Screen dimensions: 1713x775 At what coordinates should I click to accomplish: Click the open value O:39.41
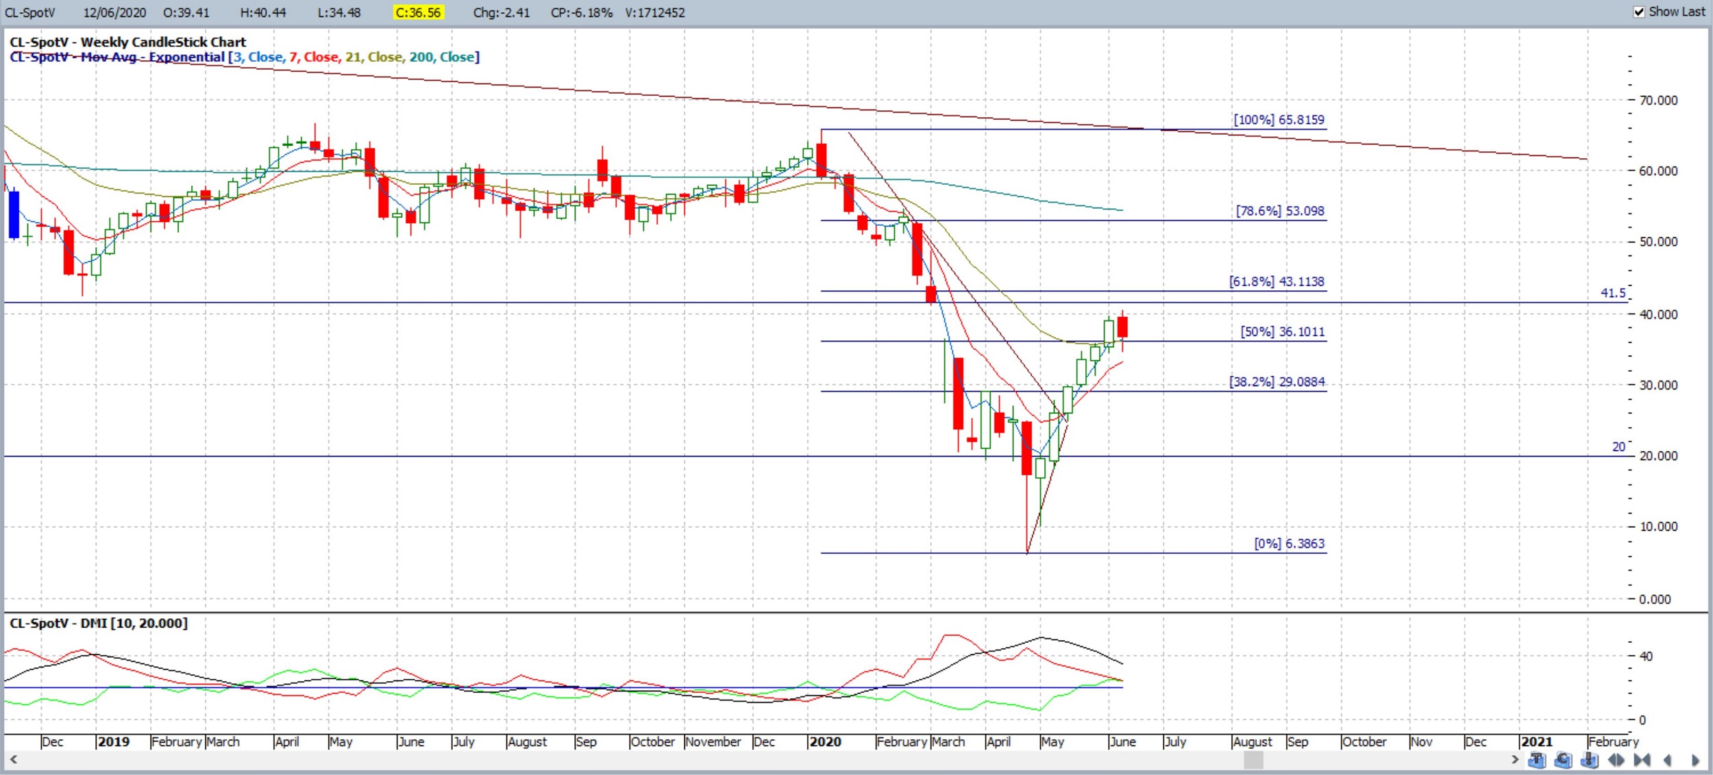(186, 12)
